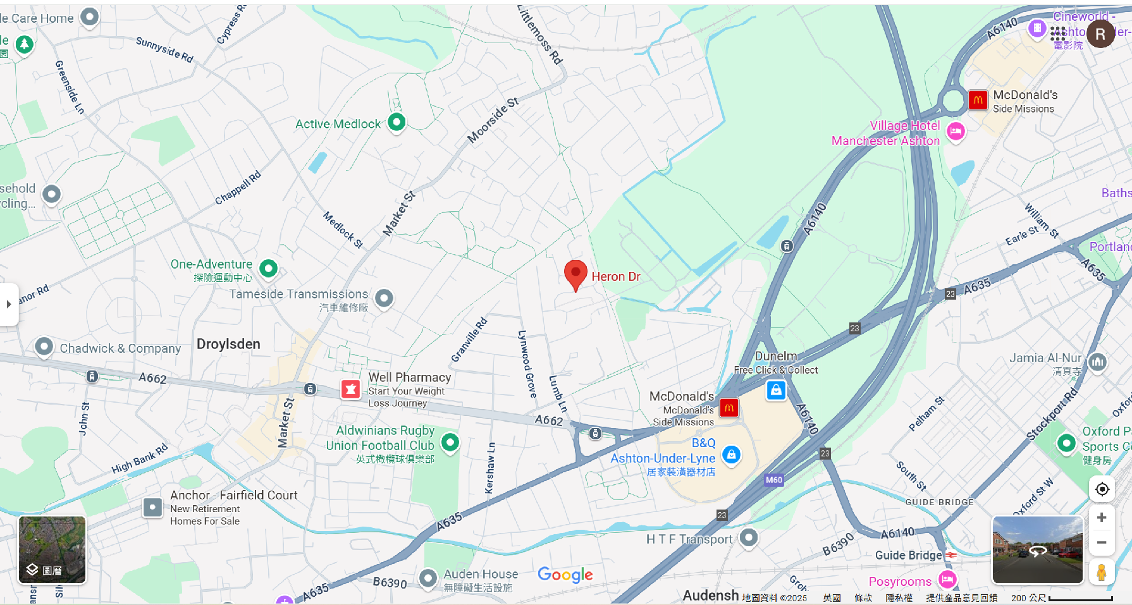Click the Aldwinians Rugby club marker
1132x605 pixels.
[x=450, y=443]
